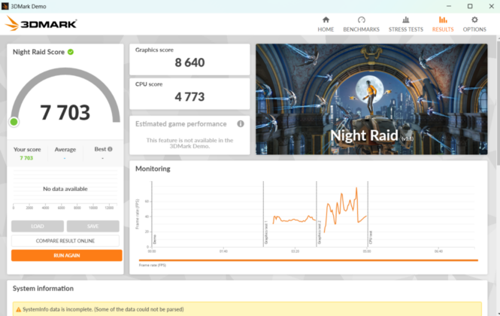Select the Results chart icon
Screen dimensions: 500x316
click(443, 20)
